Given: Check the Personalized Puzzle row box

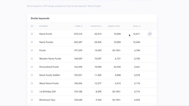Looking at the screenshot, I should (x=32, y=67).
